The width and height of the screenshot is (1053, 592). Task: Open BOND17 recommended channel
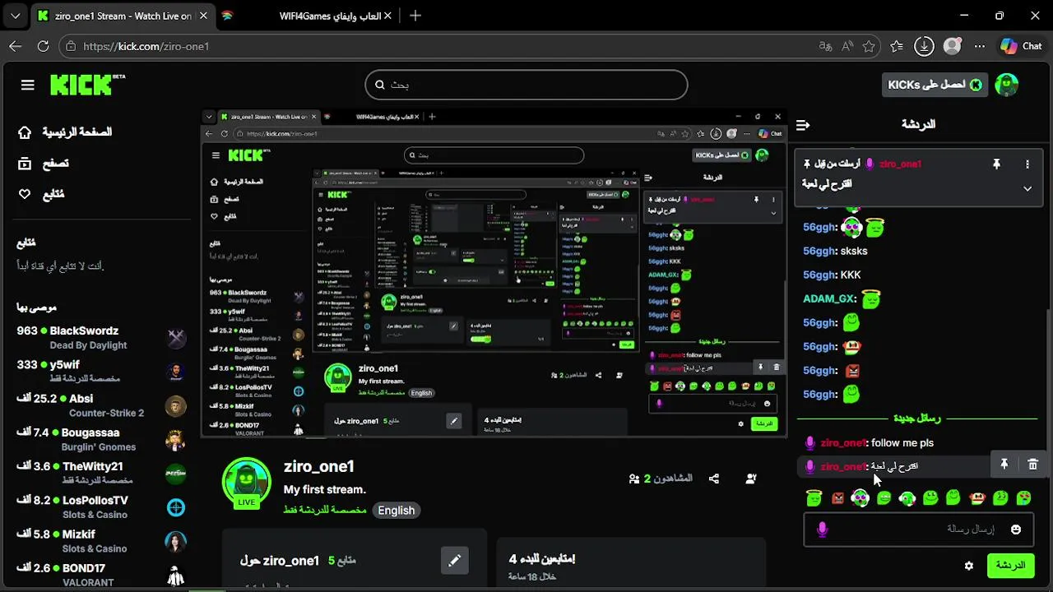click(x=100, y=574)
